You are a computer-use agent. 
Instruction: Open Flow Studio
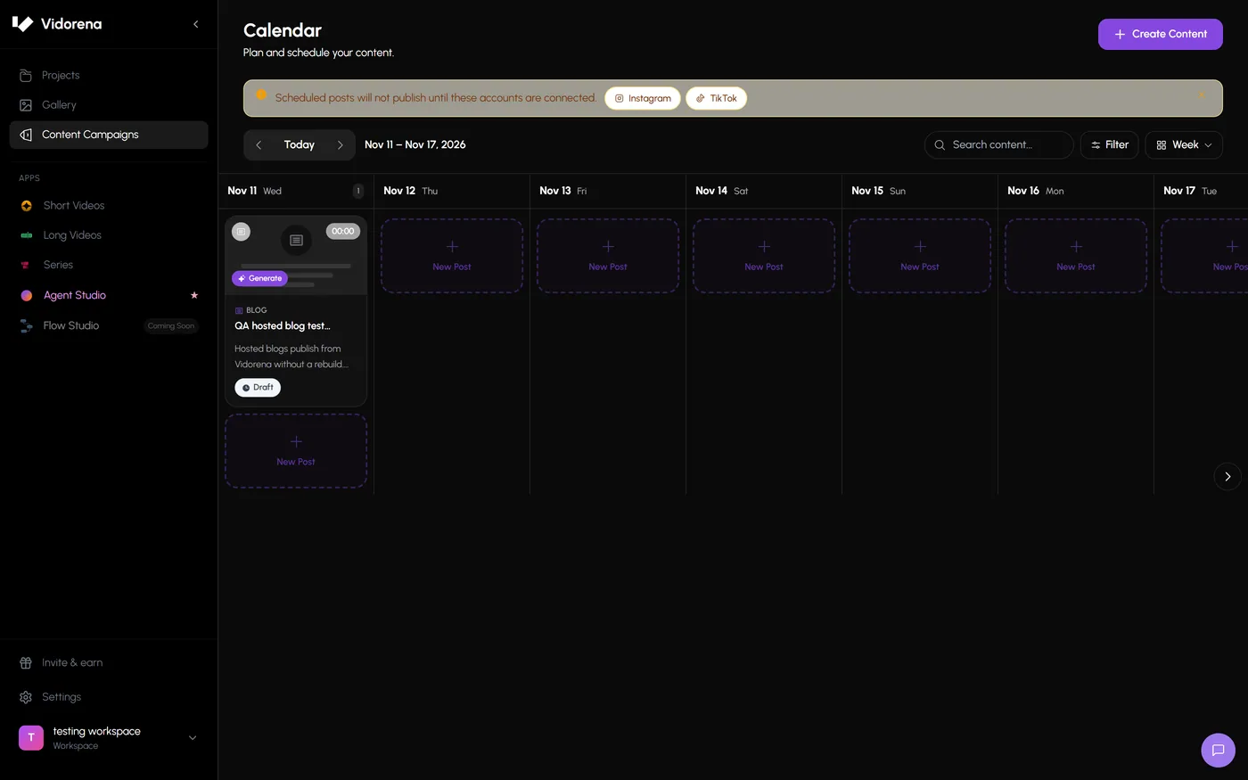pyautogui.click(x=109, y=325)
